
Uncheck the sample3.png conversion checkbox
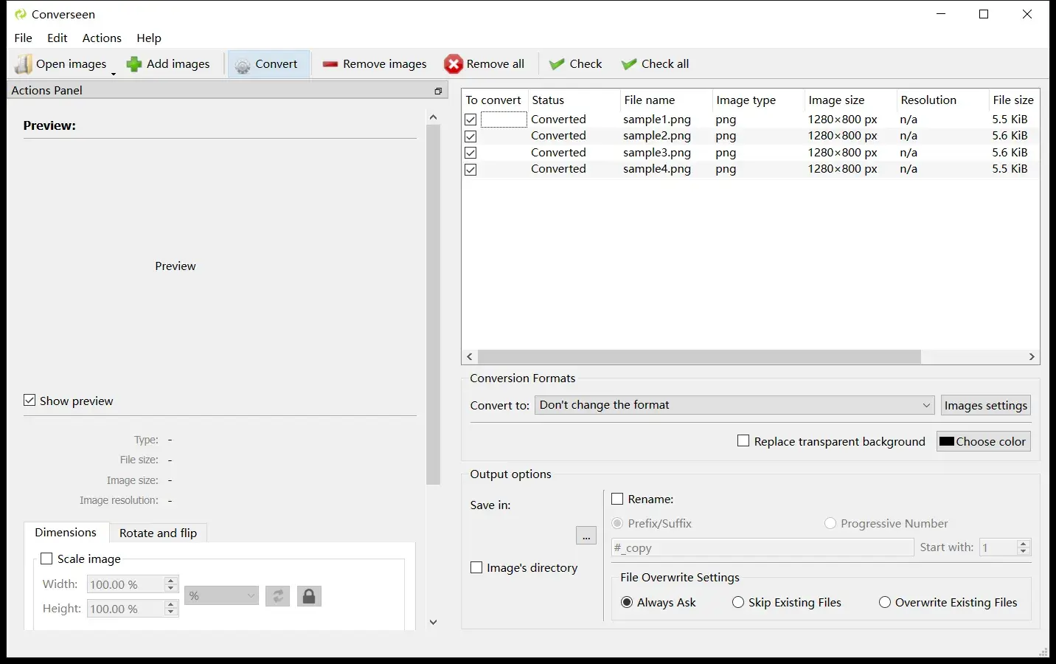(470, 153)
